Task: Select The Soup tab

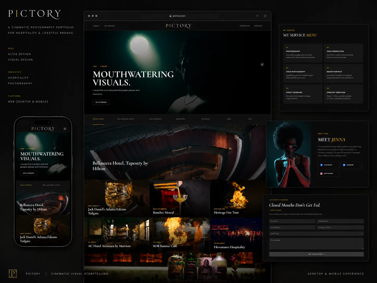Action: tap(205, 119)
